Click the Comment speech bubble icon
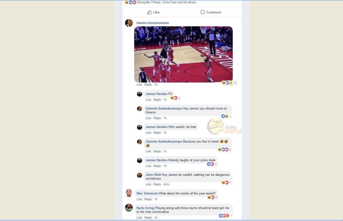 203,12
